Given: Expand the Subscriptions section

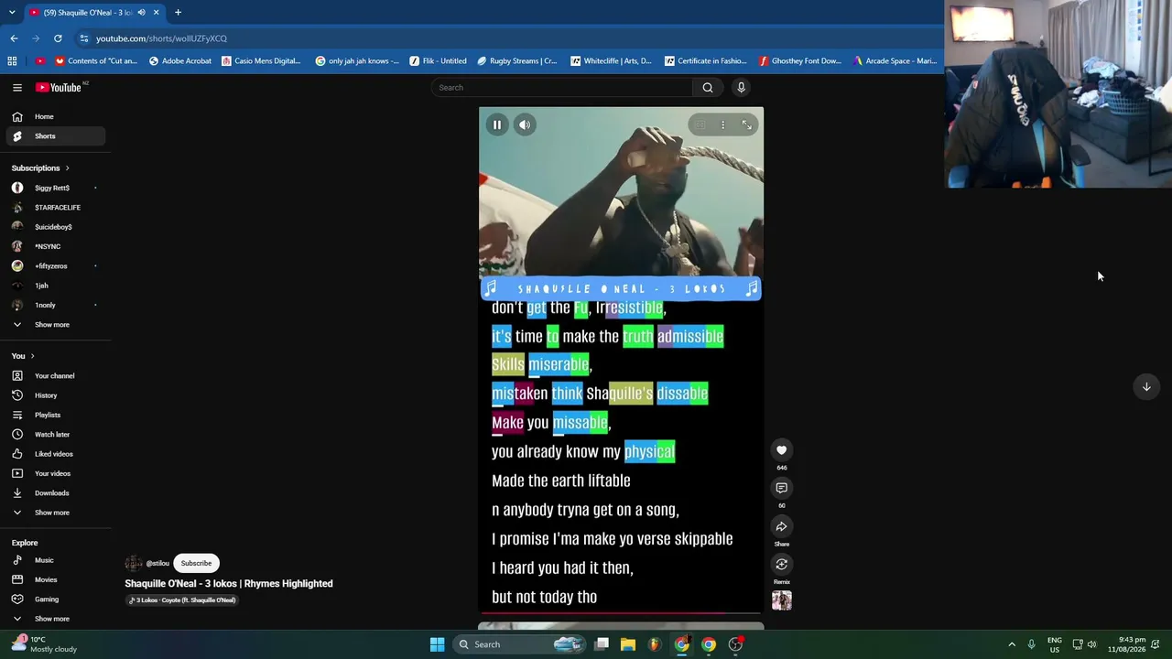Looking at the screenshot, I should pos(40,167).
